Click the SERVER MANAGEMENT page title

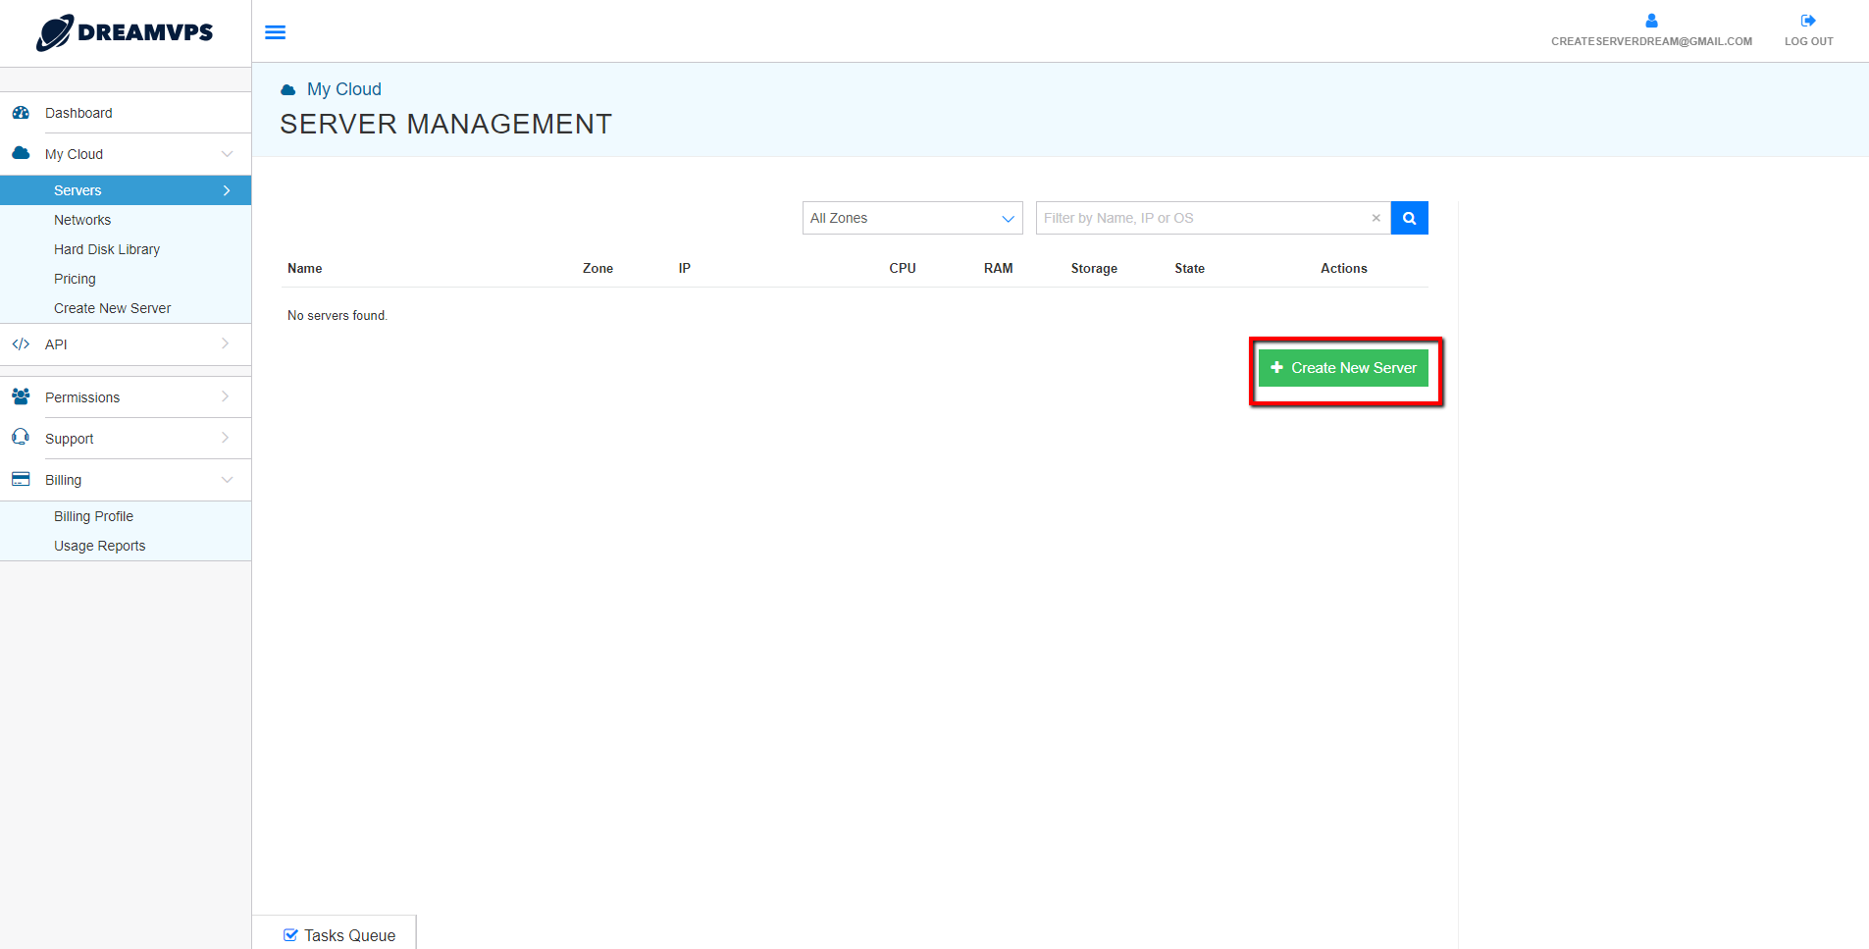click(445, 125)
